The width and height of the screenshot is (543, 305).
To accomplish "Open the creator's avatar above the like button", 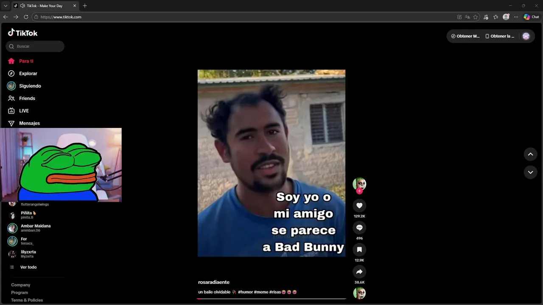I will 359,184.
